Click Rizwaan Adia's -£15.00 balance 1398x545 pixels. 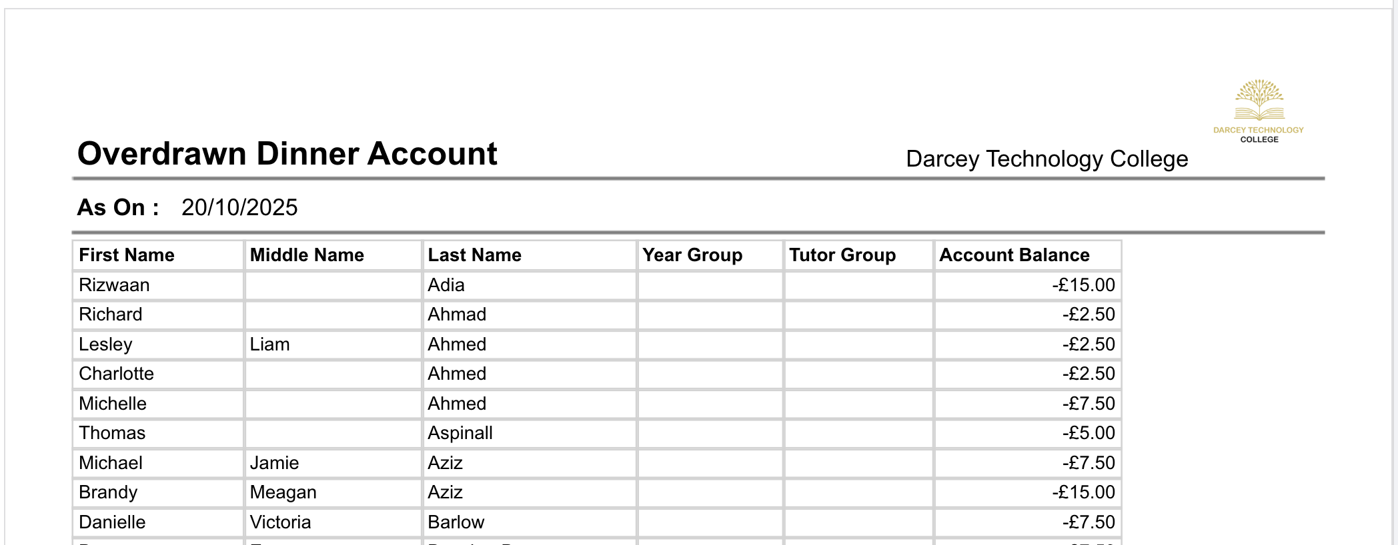click(x=1083, y=285)
